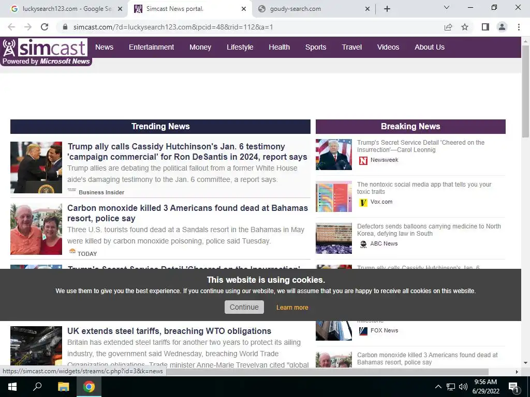This screenshot has width=530, height=397.
Task: Close the Simcast News portal tab
Action: (x=244, y=9)
